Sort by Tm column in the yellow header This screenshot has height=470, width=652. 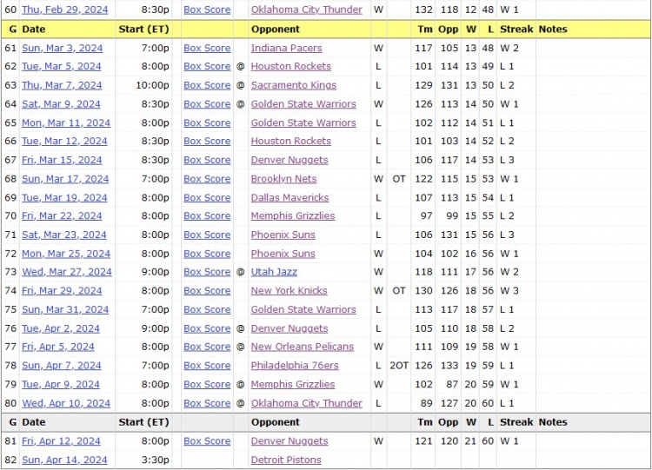click(425, 29)
